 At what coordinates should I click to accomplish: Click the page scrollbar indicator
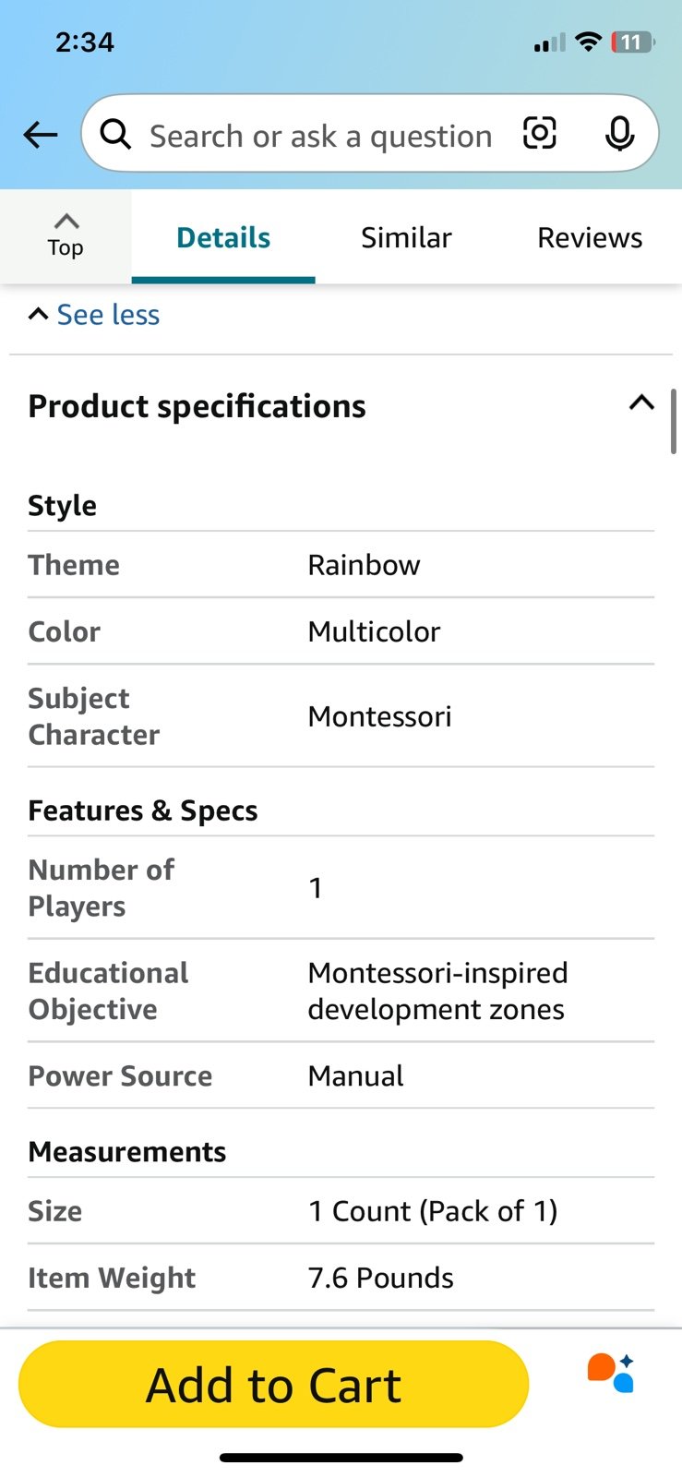pos(674,421)
